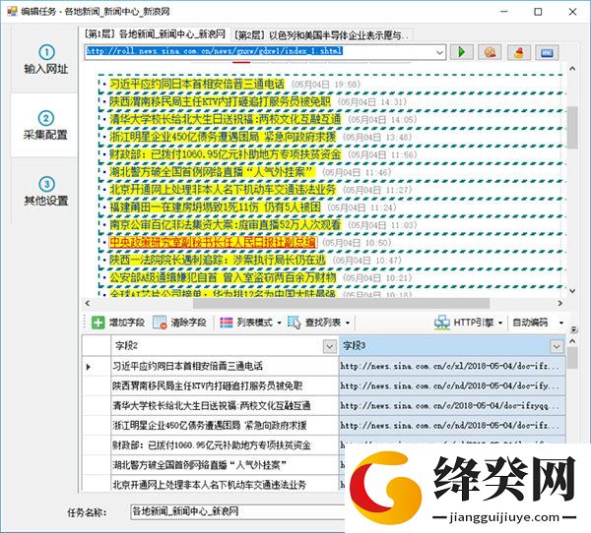This screenshot has height=533, width=591.
Task: Click link 湖北警方破全国首例网络直播
Action: tap(212, 172)
